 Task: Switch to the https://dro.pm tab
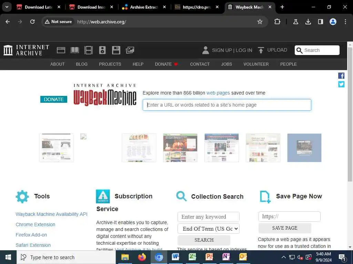(x=197, y=7)
